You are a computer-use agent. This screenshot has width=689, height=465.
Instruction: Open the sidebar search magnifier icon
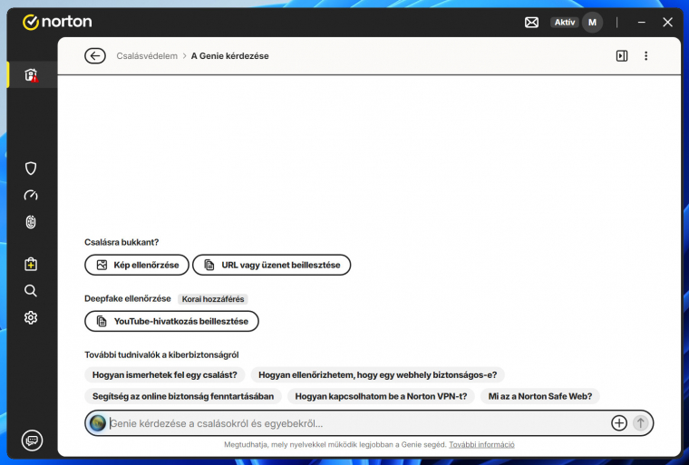click(31, 290)
